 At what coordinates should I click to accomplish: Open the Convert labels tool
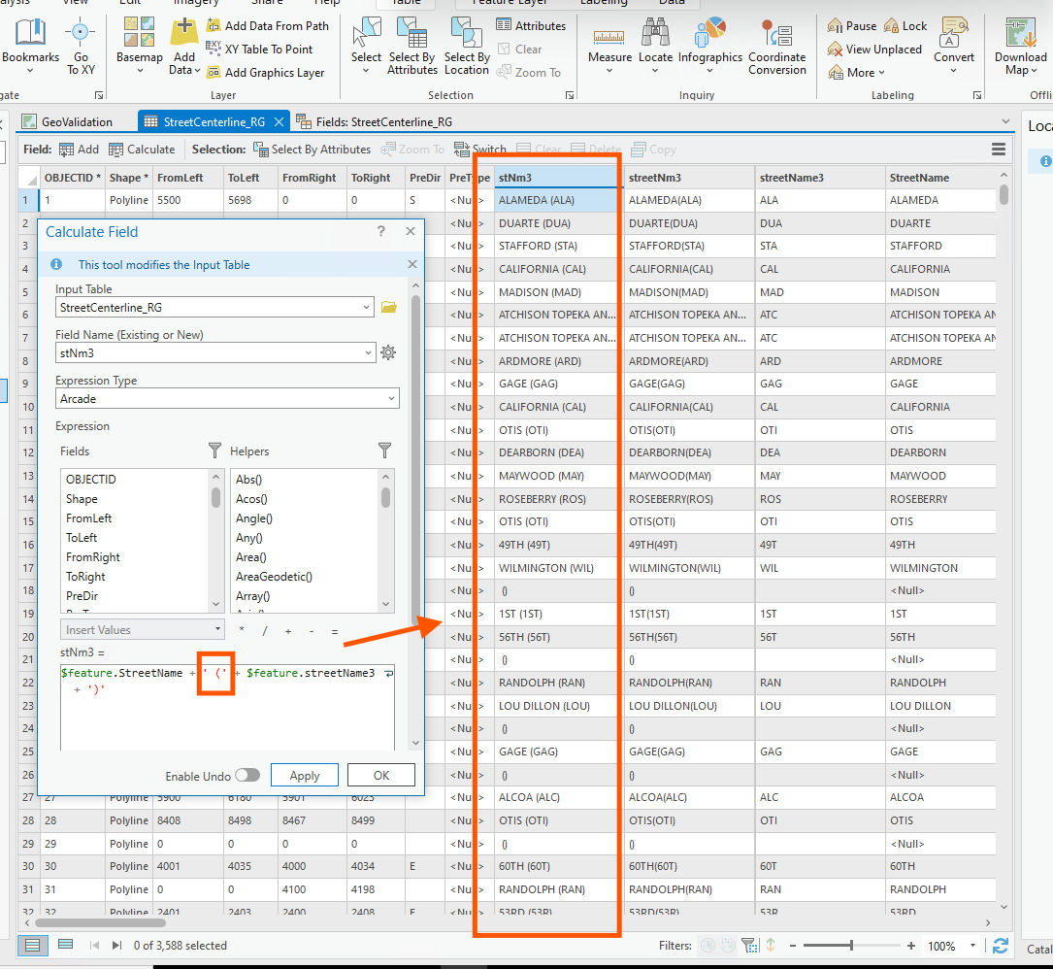tap(954, 46)
